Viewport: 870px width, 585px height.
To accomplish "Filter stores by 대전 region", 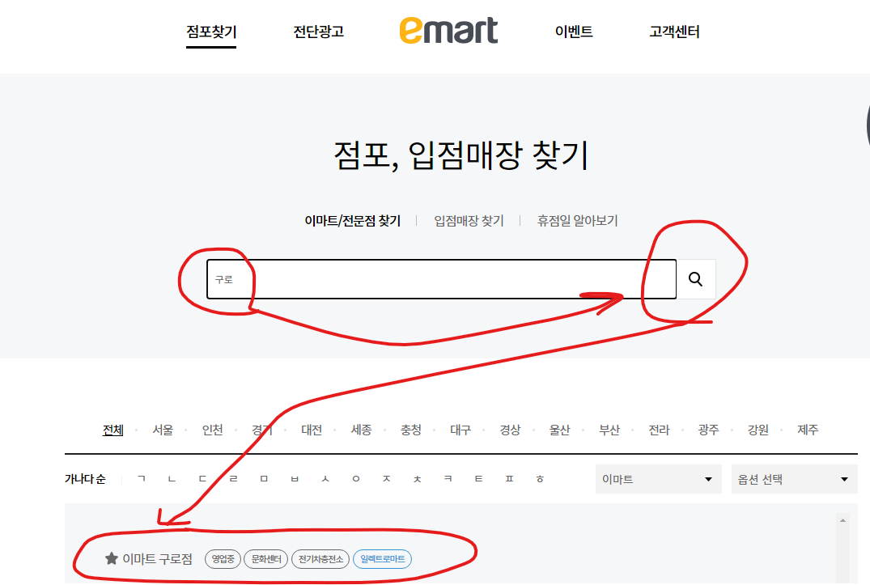I will tap(312, 430).
